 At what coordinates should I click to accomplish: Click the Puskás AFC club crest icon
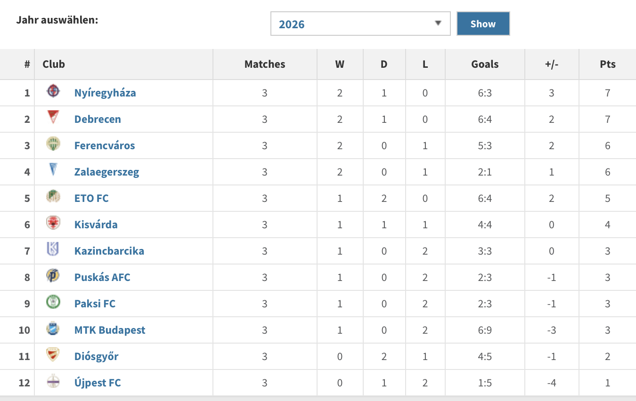click(53, 275)
